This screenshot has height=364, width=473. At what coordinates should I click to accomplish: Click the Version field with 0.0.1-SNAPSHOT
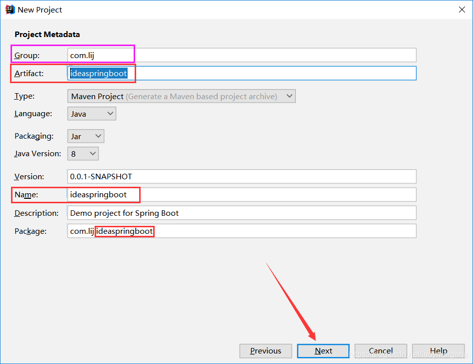point(242,177)
